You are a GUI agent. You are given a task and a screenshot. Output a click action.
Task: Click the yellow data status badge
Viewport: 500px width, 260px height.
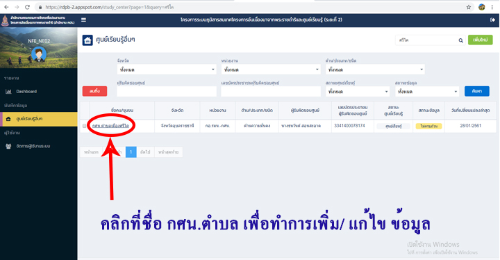coord(429,126)
